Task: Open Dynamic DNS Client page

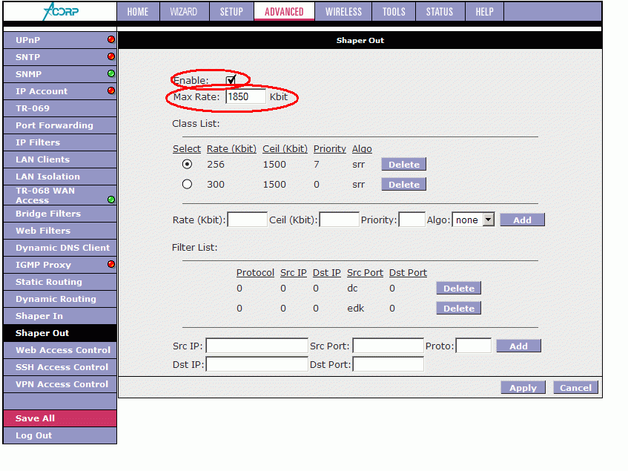Action: coord(59,248)
